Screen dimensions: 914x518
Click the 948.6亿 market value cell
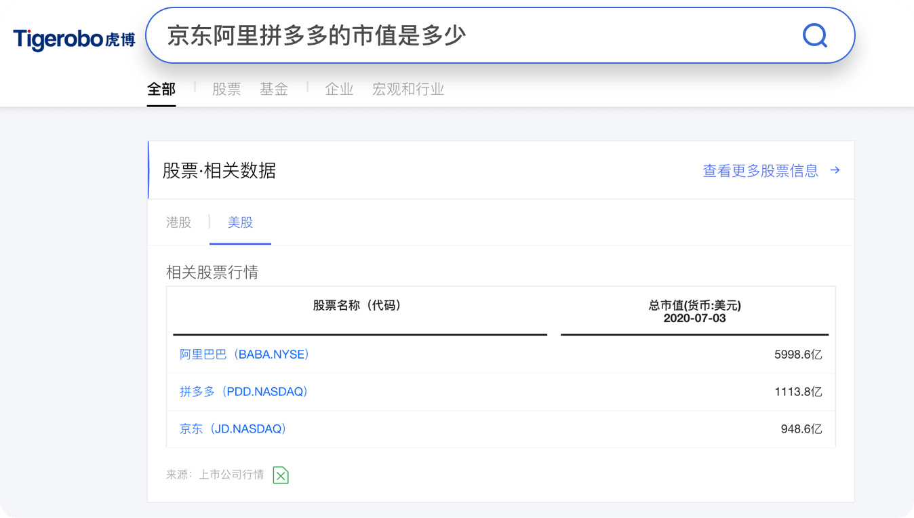coord(801,429)
